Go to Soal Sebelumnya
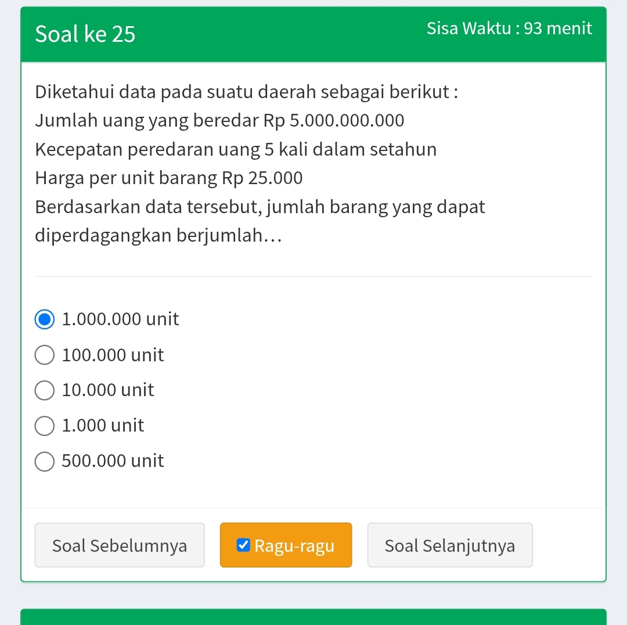 [x=120, y=545]
